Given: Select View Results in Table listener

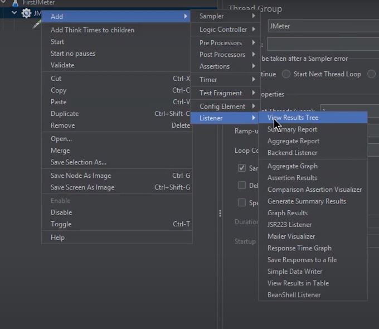Looking at the screenshot, I should pyautogui.click(x=298, y=283).
